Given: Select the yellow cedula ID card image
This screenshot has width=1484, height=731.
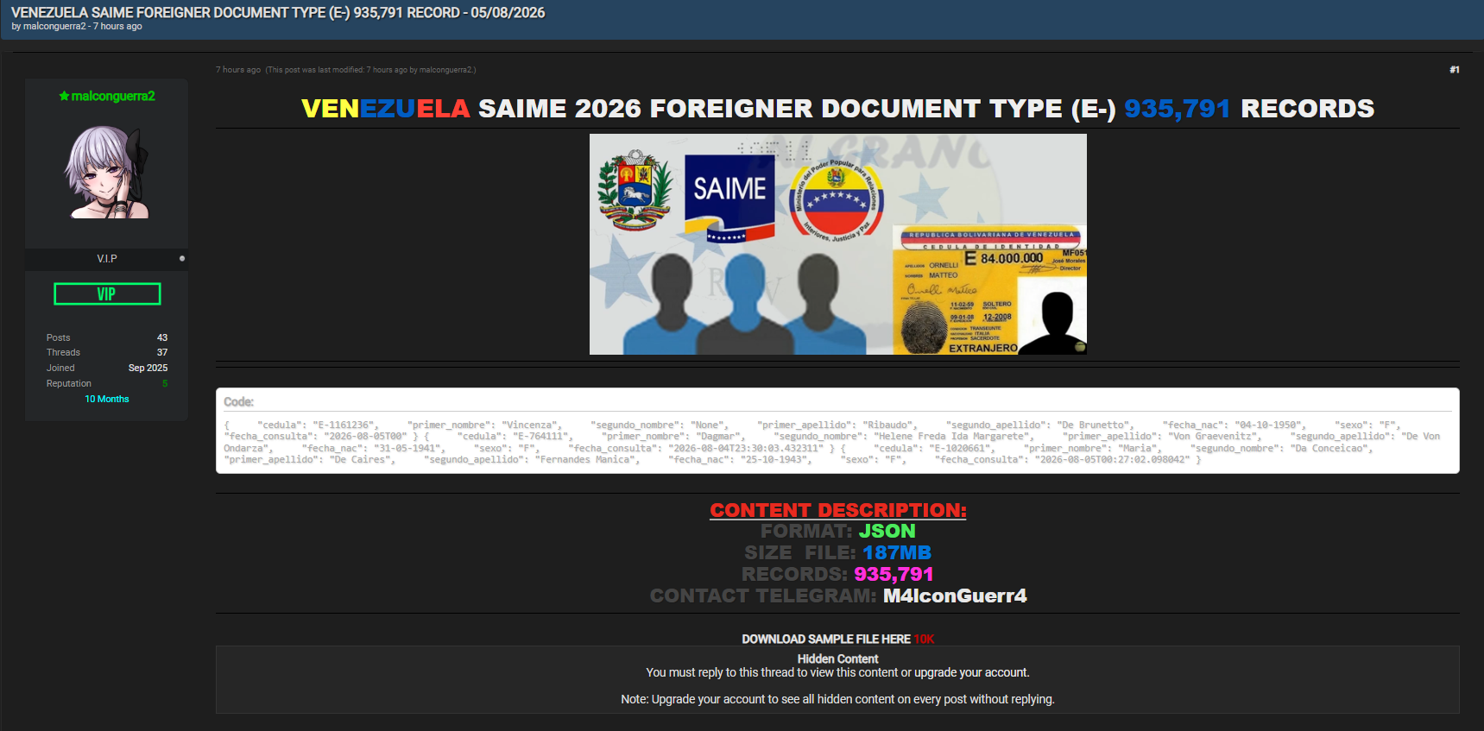Looking at the screenshot, I should coord(989,290).
